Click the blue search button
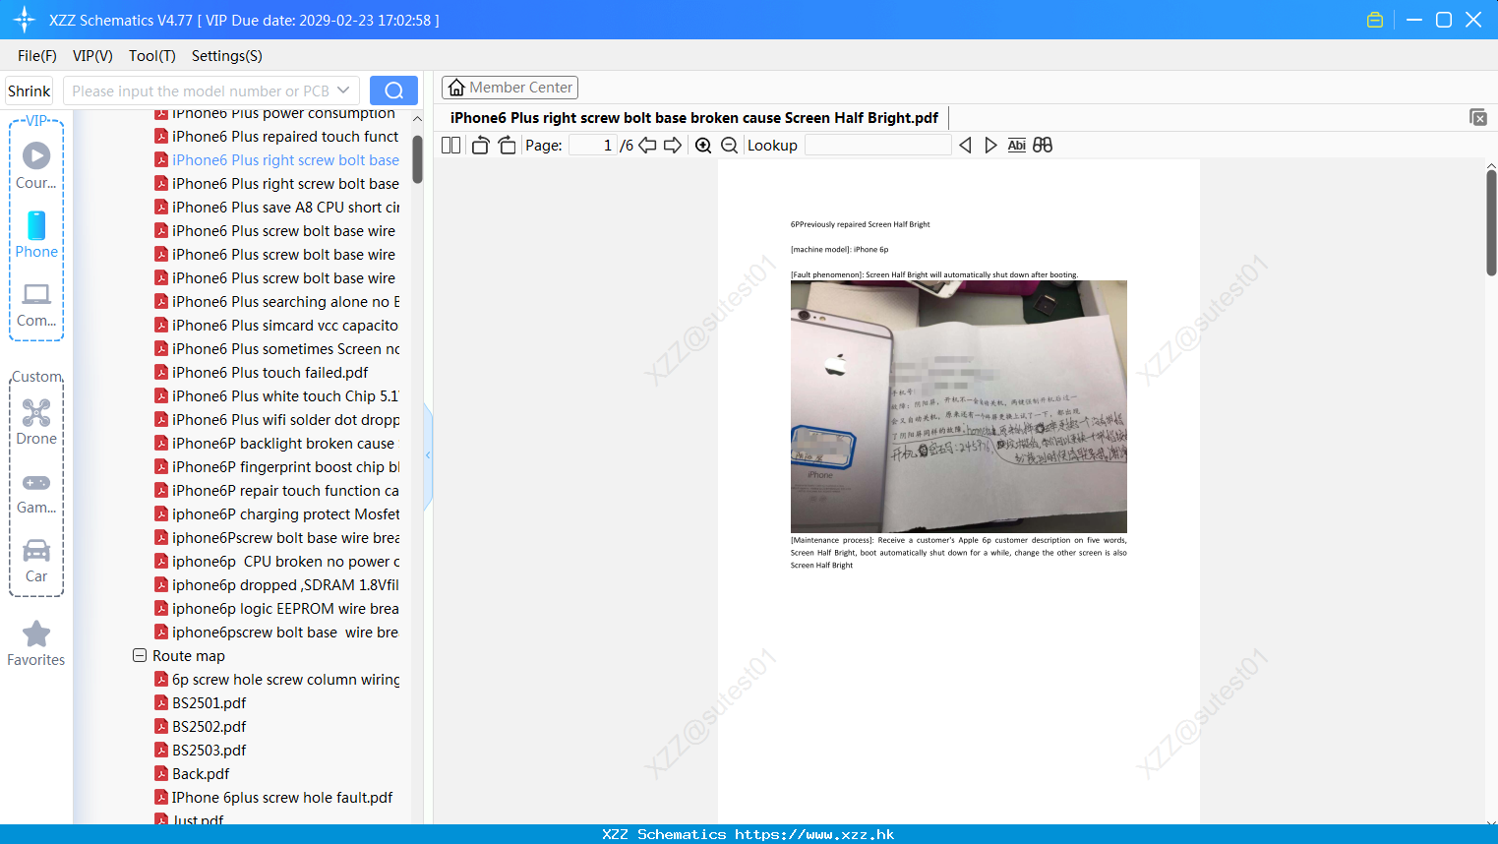 pos(393,90)
